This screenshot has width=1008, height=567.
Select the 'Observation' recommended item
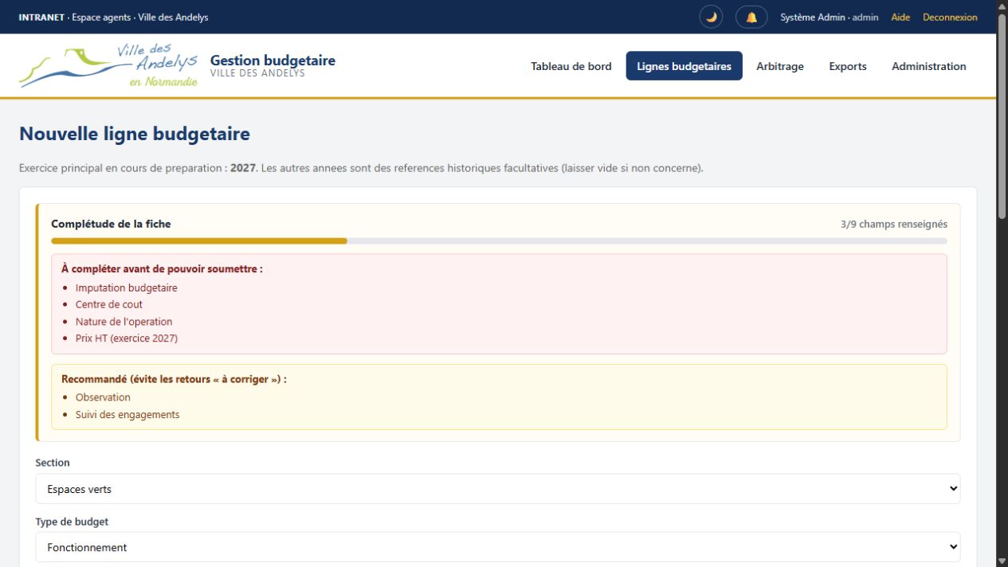tap(103, 397)
